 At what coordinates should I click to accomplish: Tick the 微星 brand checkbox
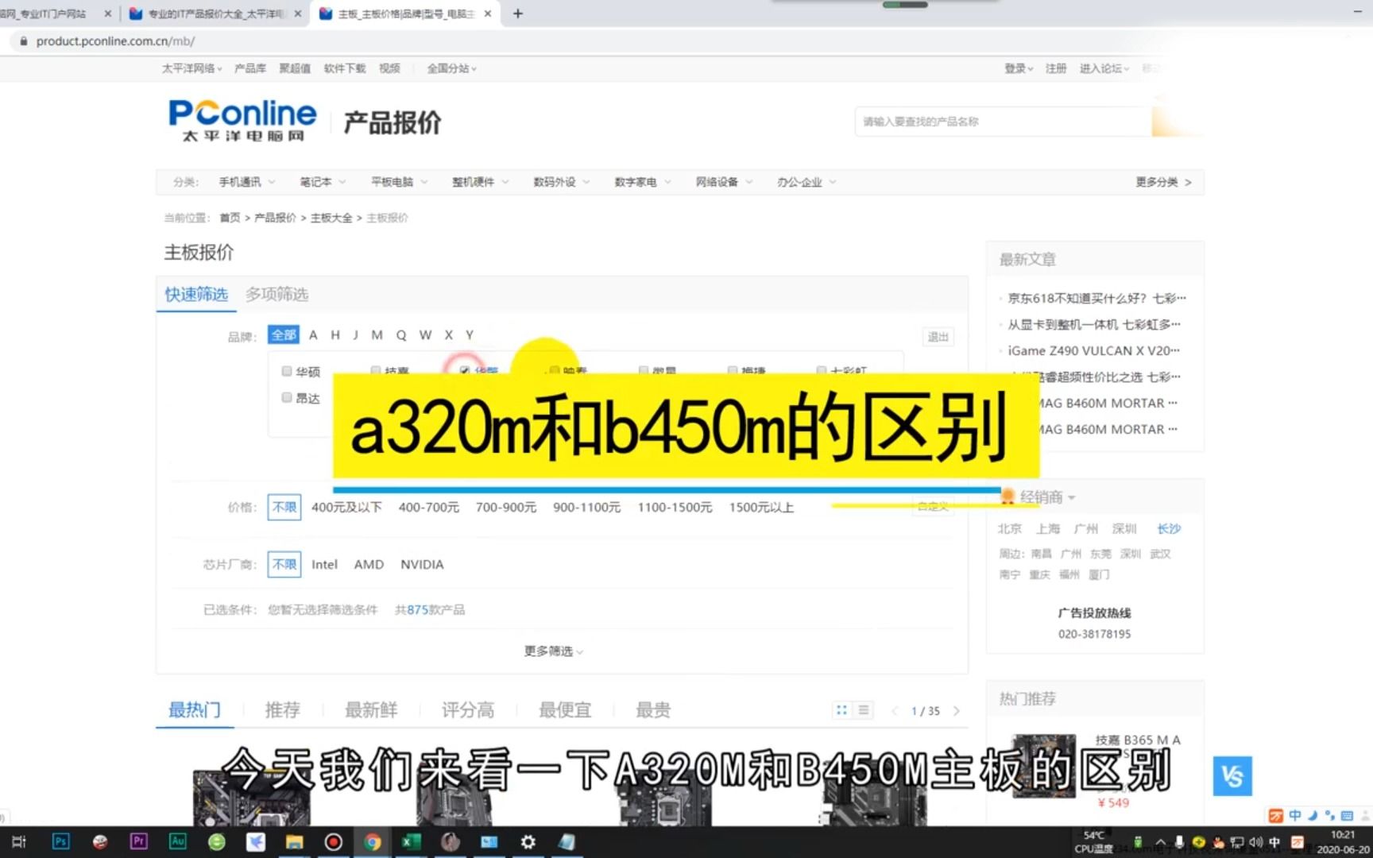click(x=644, y=370)
